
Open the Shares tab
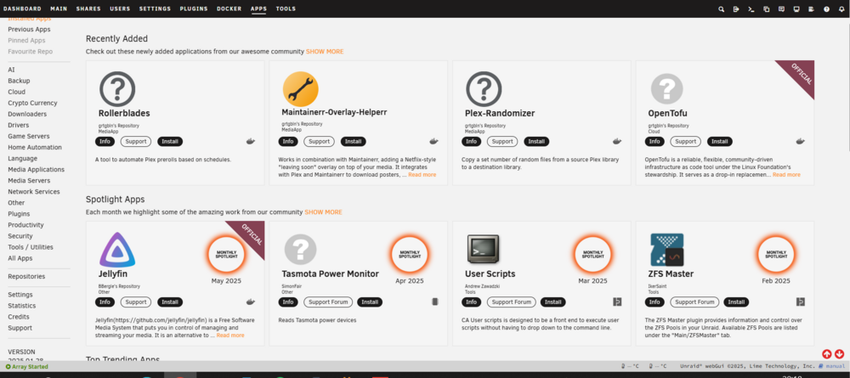(88, 9)
